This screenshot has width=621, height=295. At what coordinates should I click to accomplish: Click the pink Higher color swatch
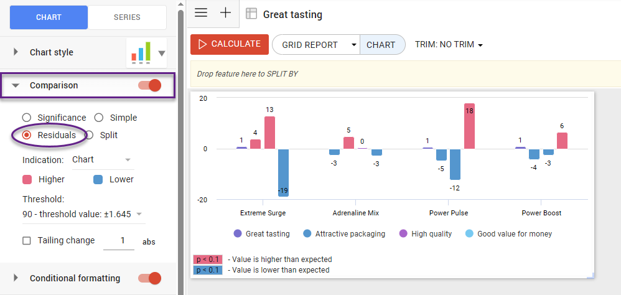27,179
